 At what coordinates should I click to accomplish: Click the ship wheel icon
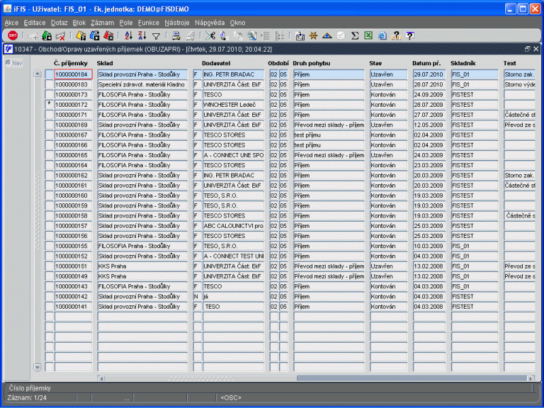[x=313, y=35]
